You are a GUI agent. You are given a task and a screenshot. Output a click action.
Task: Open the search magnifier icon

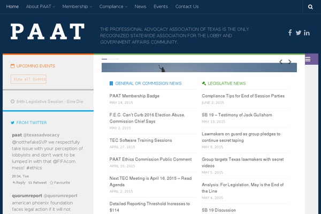point(310,7)
